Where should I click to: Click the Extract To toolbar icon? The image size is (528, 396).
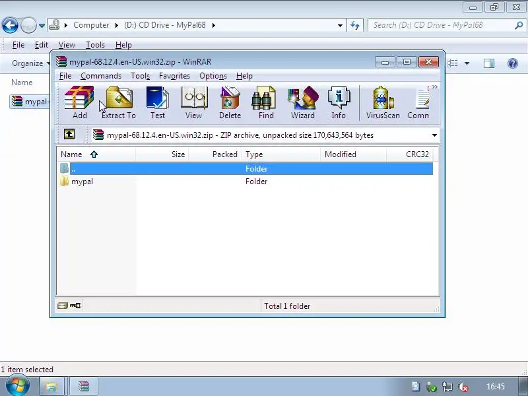click(119, 102)
